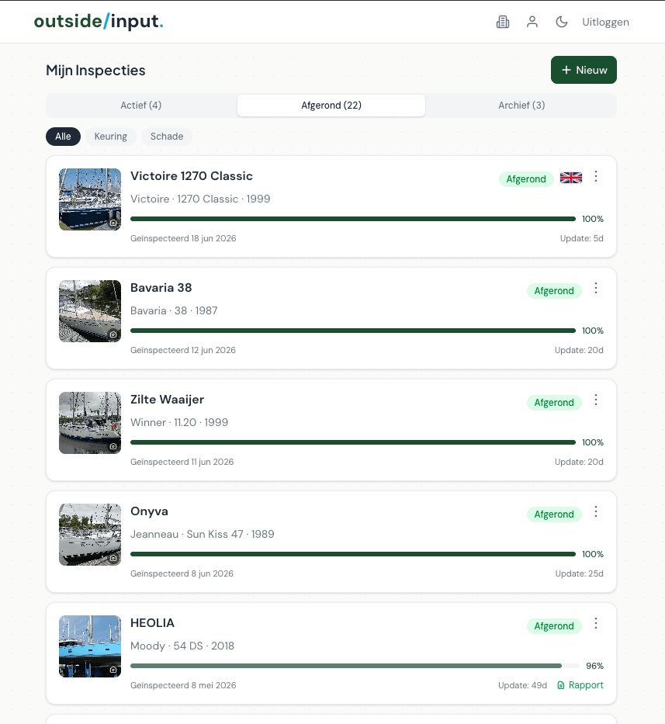This screenshot has width=665, height=724.
Task: Click camera icon on Zilte Waaijer thumbnail
Action: click(x=113, y=446)
